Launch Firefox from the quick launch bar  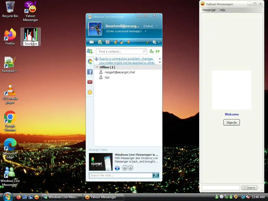[x=19, y=197]
